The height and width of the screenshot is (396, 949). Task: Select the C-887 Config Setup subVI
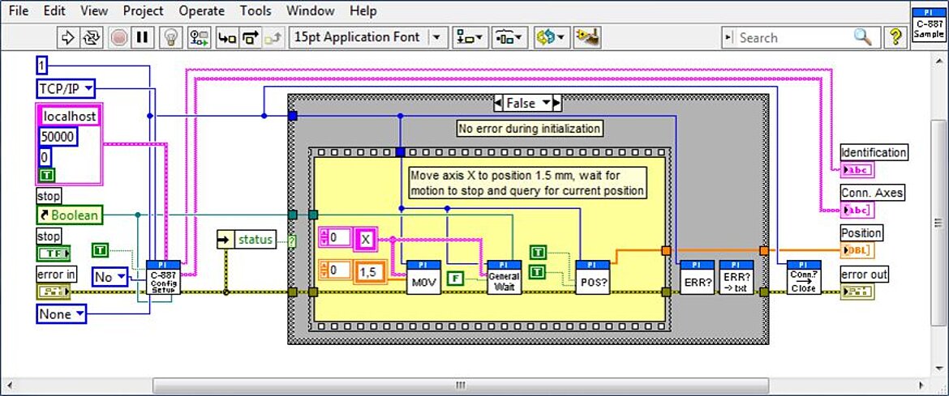point(163,278)
